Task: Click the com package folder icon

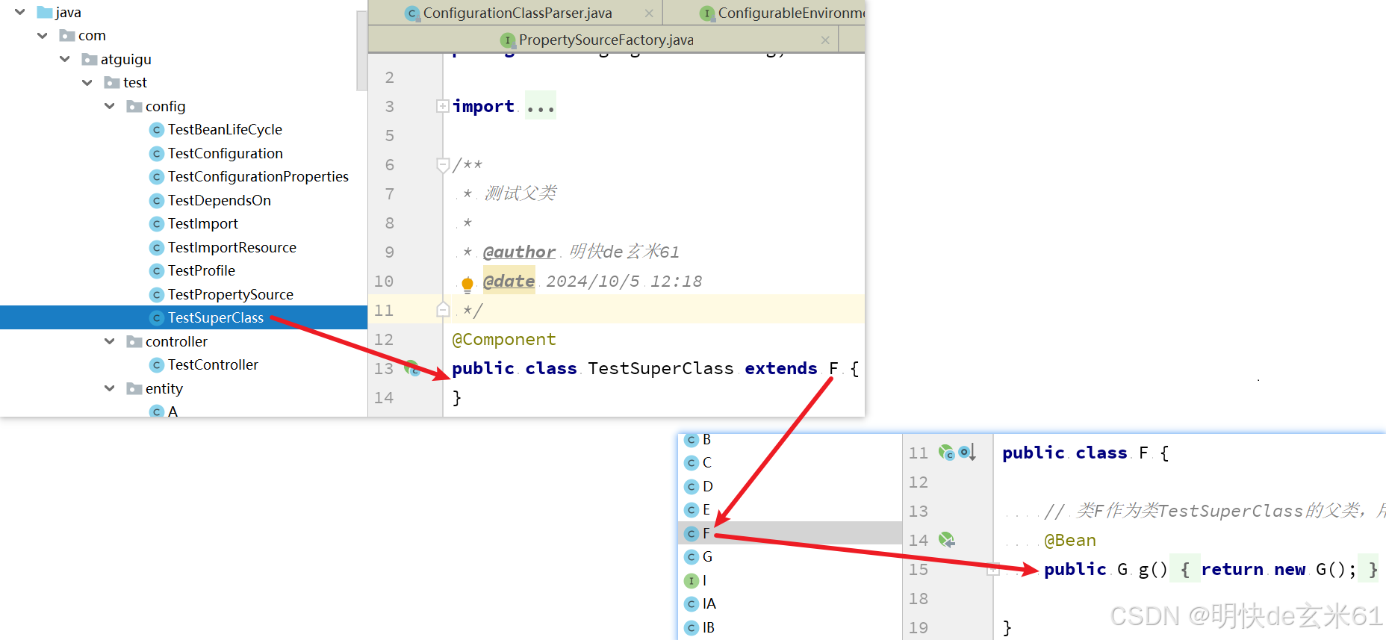Action: pos(67,35)
